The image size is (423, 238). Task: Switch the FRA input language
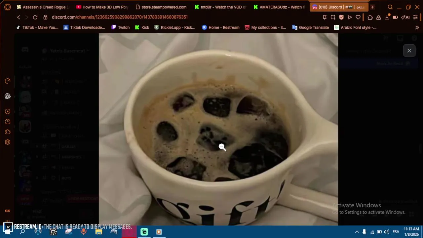coord(396,232)
